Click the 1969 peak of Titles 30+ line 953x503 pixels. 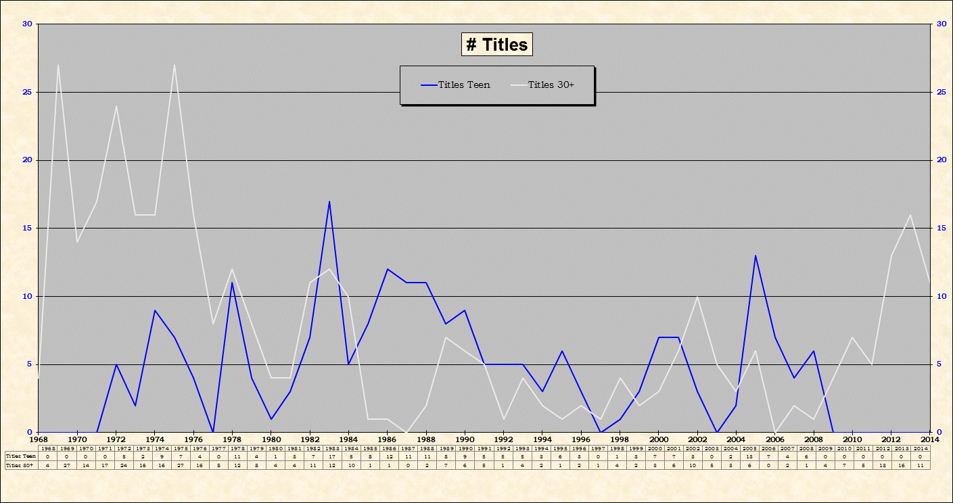pyautogui.click(x=58, y=65)
